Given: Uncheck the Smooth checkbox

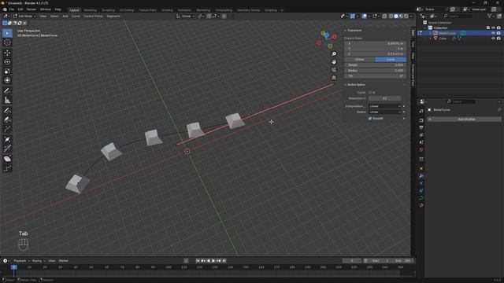Looking at the screenshot, I should [370, 119].
